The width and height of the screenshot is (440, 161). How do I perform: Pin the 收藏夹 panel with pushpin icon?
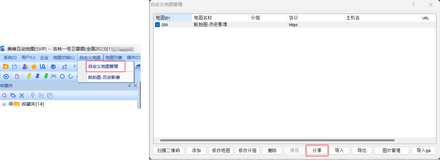click(x=129, y=86)
